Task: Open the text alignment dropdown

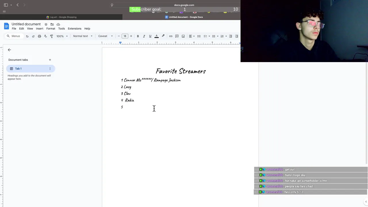Action: (x=191, y=36)
